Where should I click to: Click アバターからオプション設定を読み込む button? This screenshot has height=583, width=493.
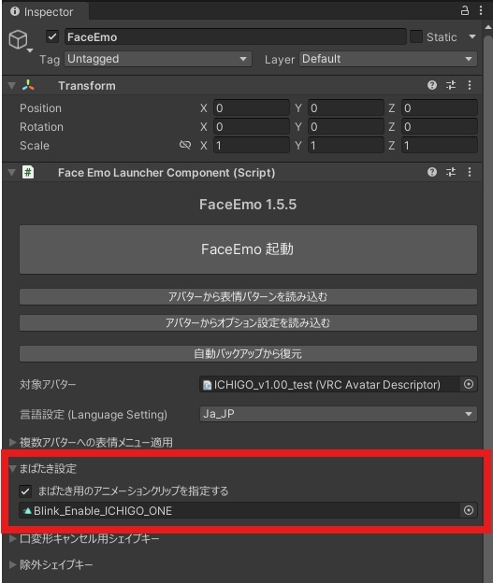pyautogui.click(x=248, y=322)
